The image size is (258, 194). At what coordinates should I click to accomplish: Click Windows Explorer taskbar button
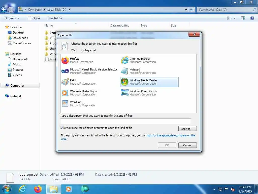(54, 189)
